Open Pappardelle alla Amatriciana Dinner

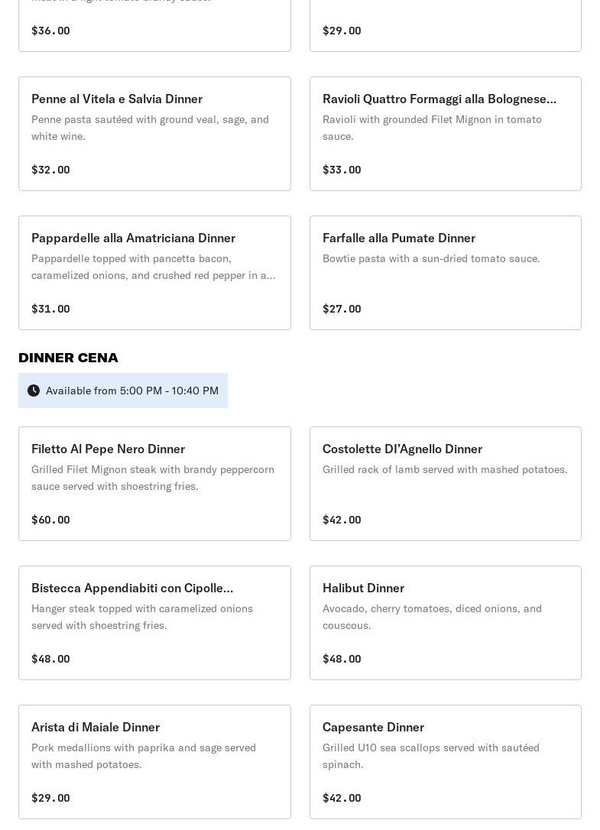154,273
